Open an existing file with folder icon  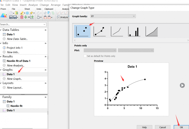coord(16,13)
